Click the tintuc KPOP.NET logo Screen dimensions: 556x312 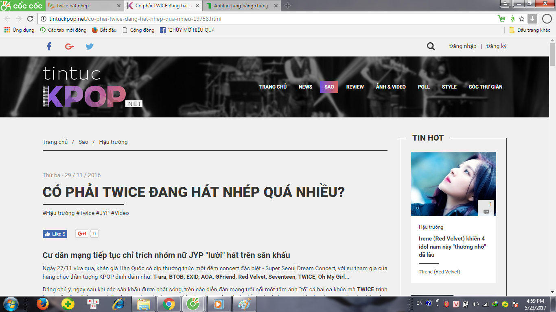(x=92, y=87)
